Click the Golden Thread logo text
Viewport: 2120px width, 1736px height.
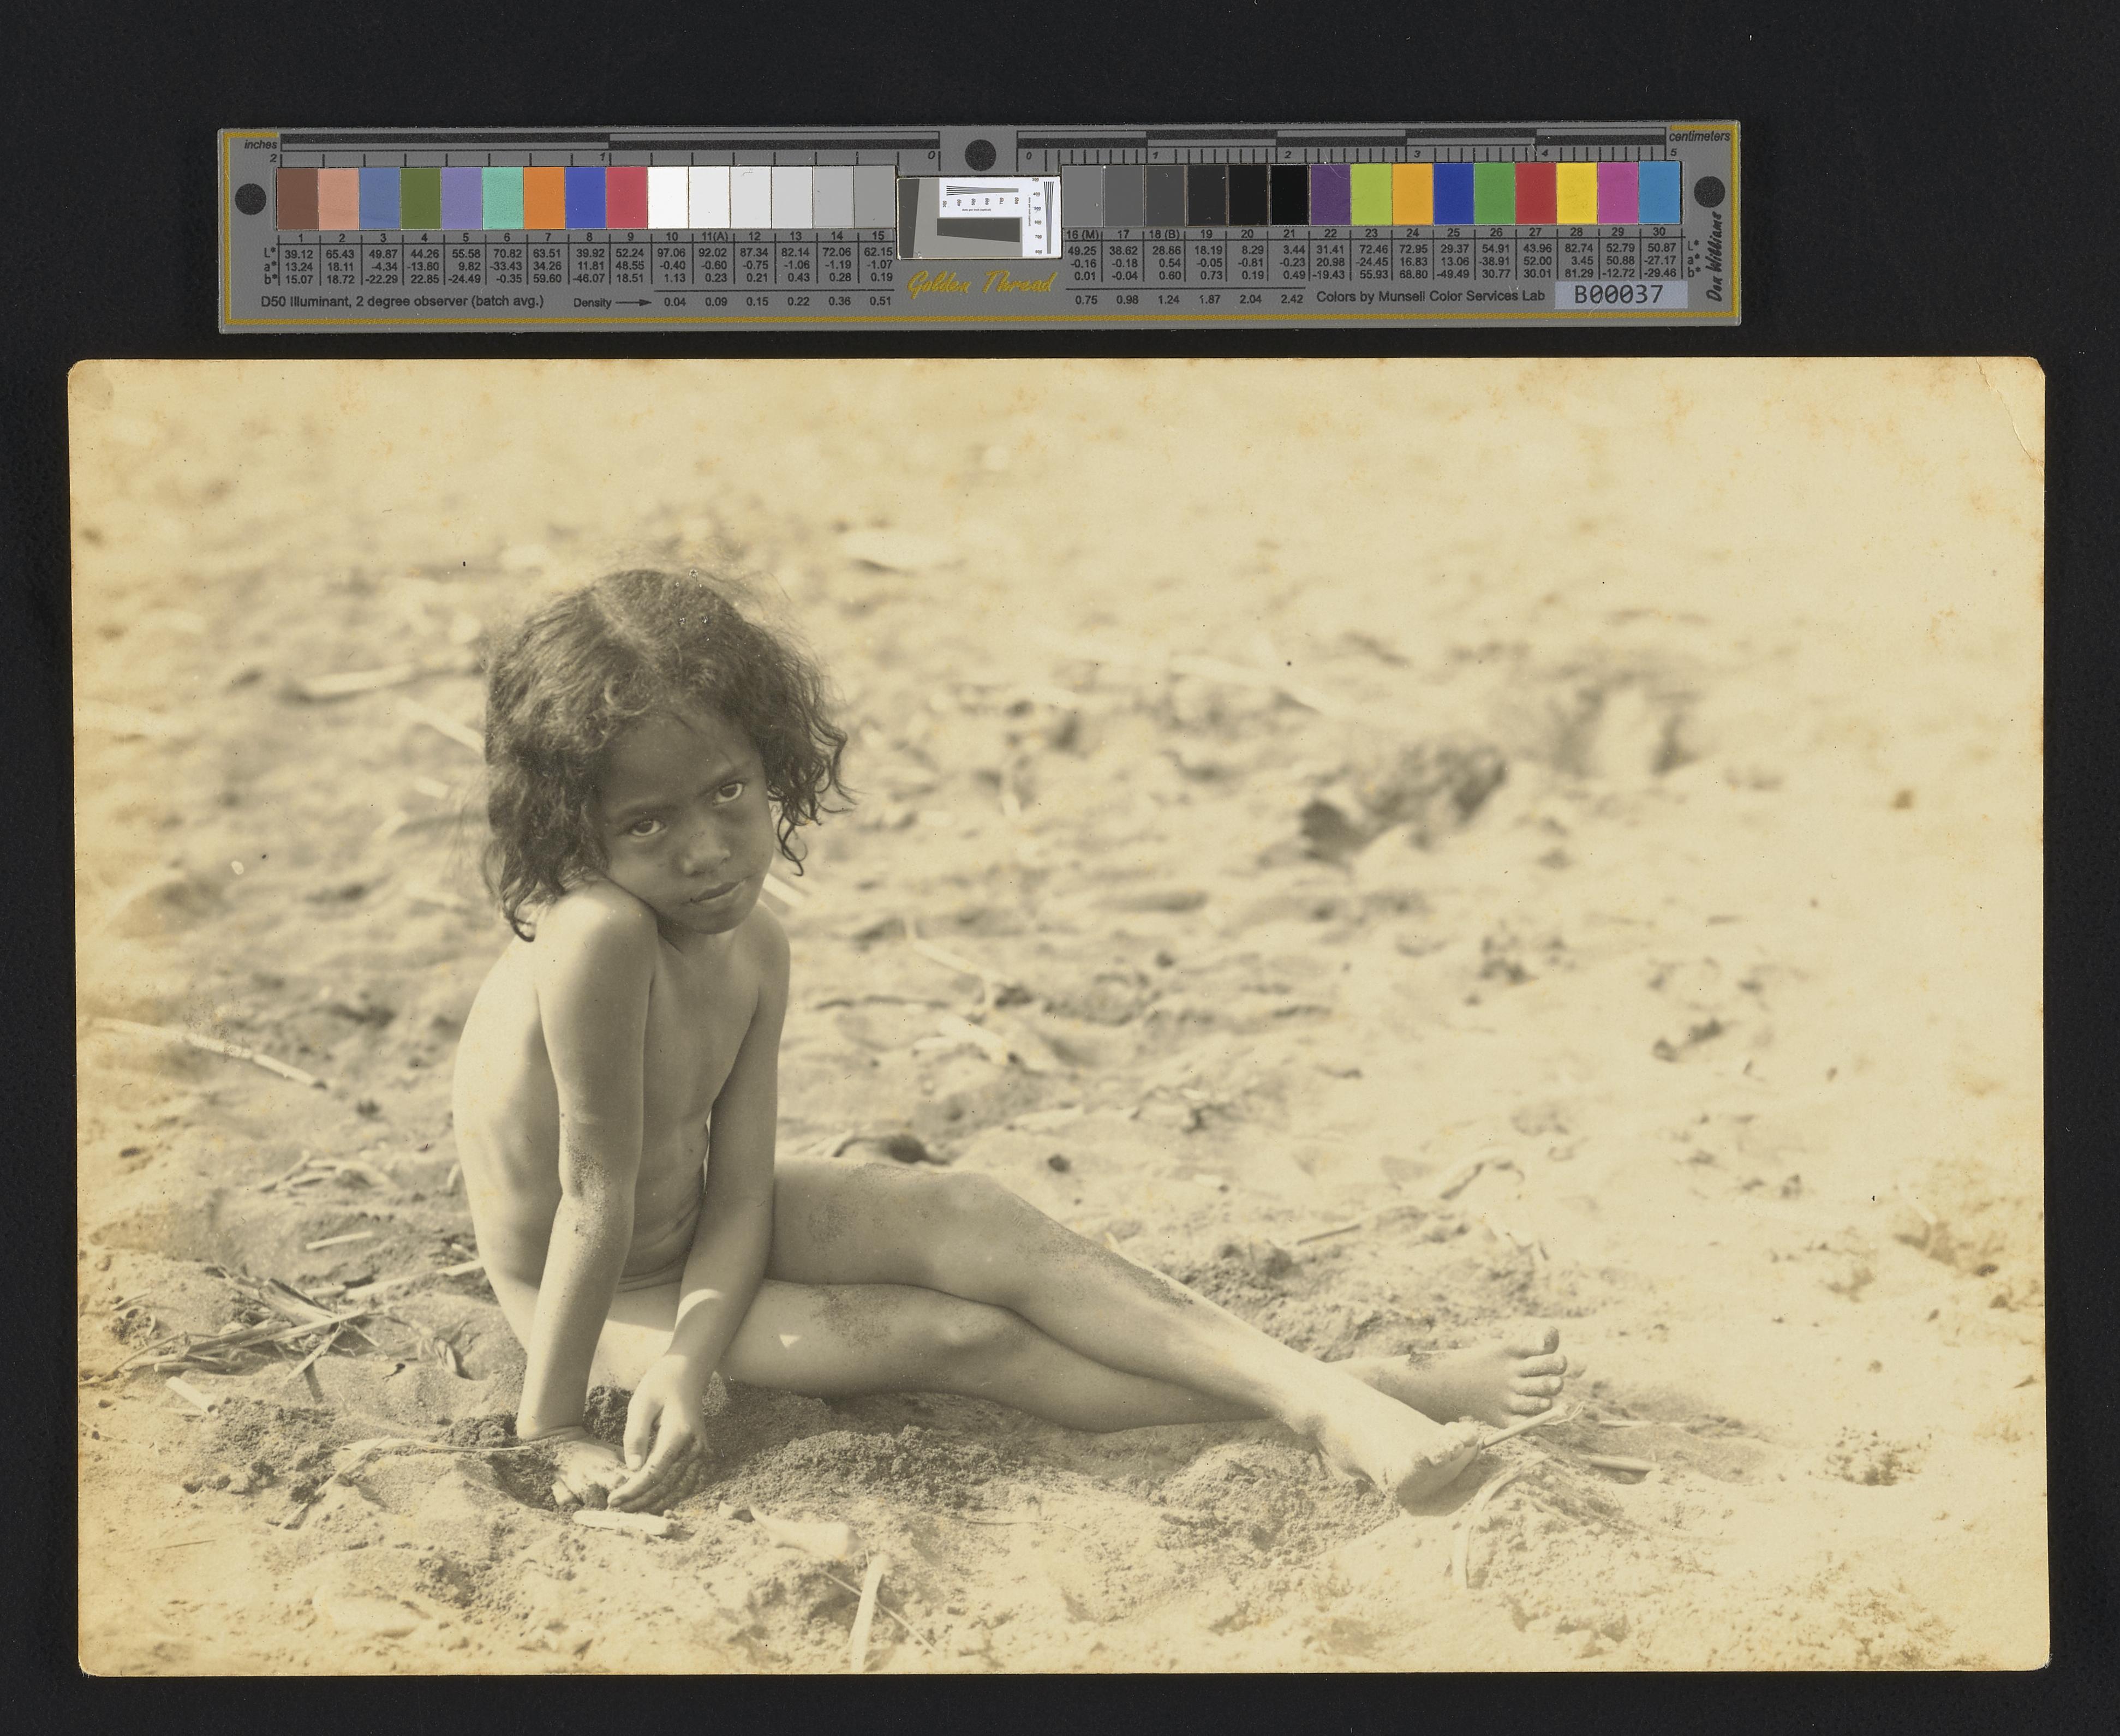point(981,285)
